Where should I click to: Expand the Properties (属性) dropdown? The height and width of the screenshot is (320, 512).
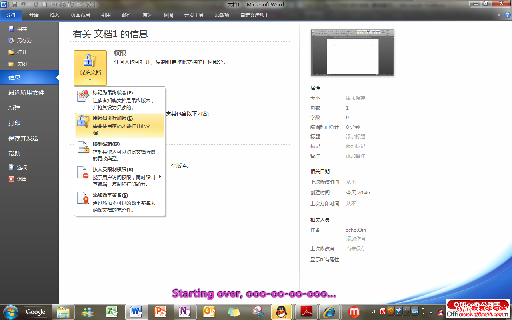point(317,88)
